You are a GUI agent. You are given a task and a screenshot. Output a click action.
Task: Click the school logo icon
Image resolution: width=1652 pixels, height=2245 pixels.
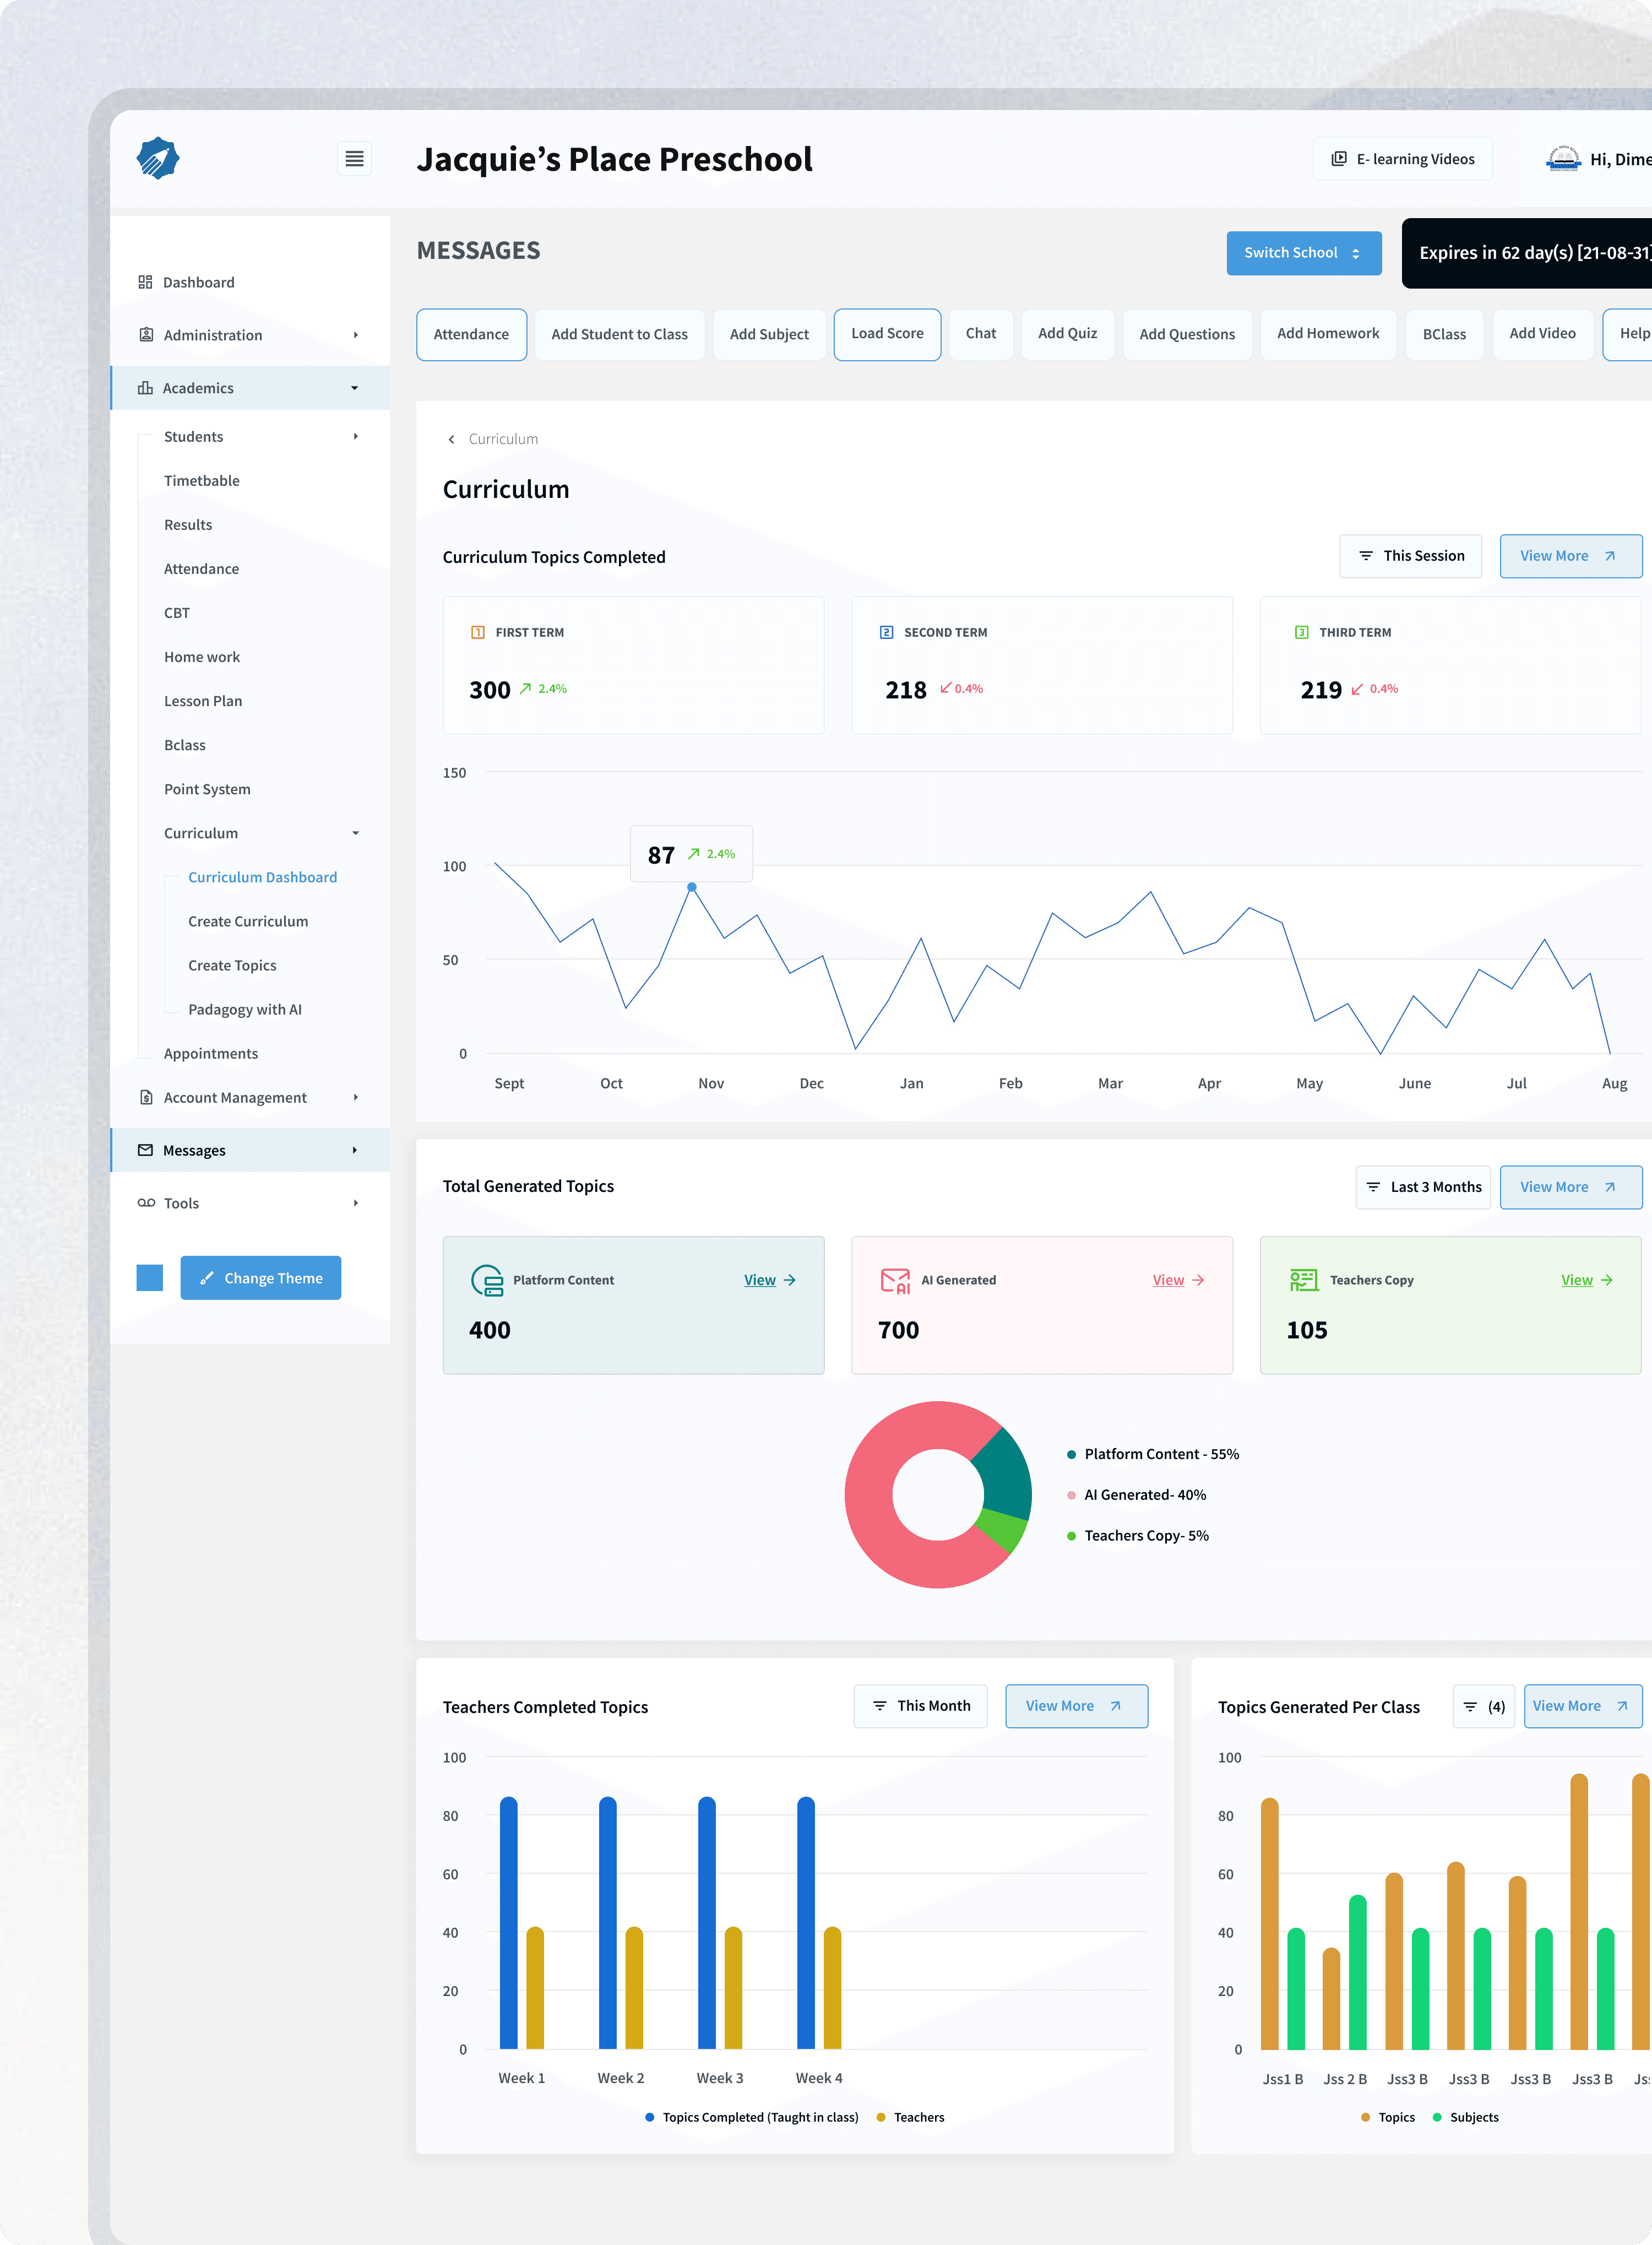click(x=158, y=158)
